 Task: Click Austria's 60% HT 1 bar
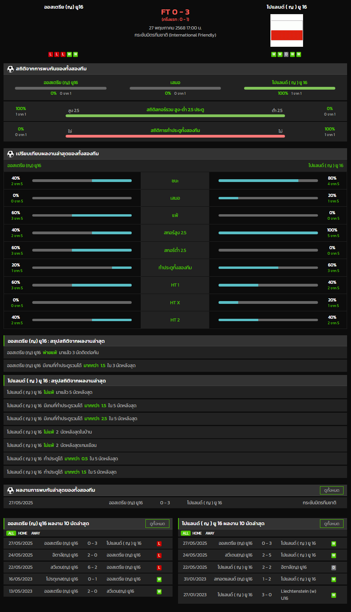[x=82, y=285]
